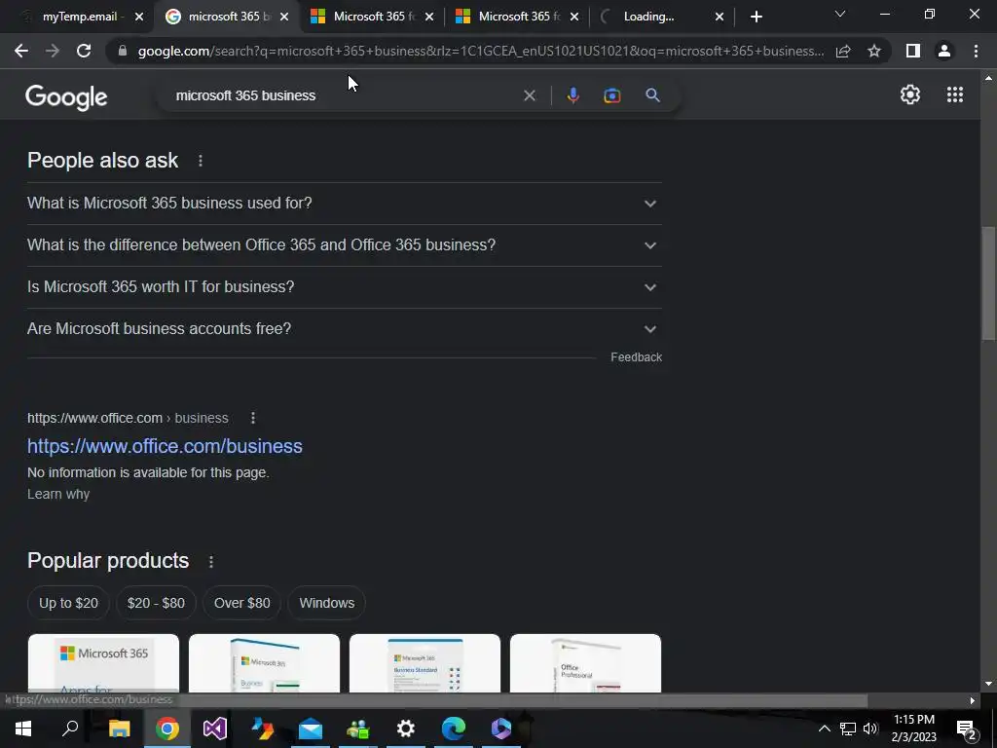Screen dimensions: 997x748
Task: Open the Business Standard product thumbnail
Action: pyautogui.click(x=425, y=662)
